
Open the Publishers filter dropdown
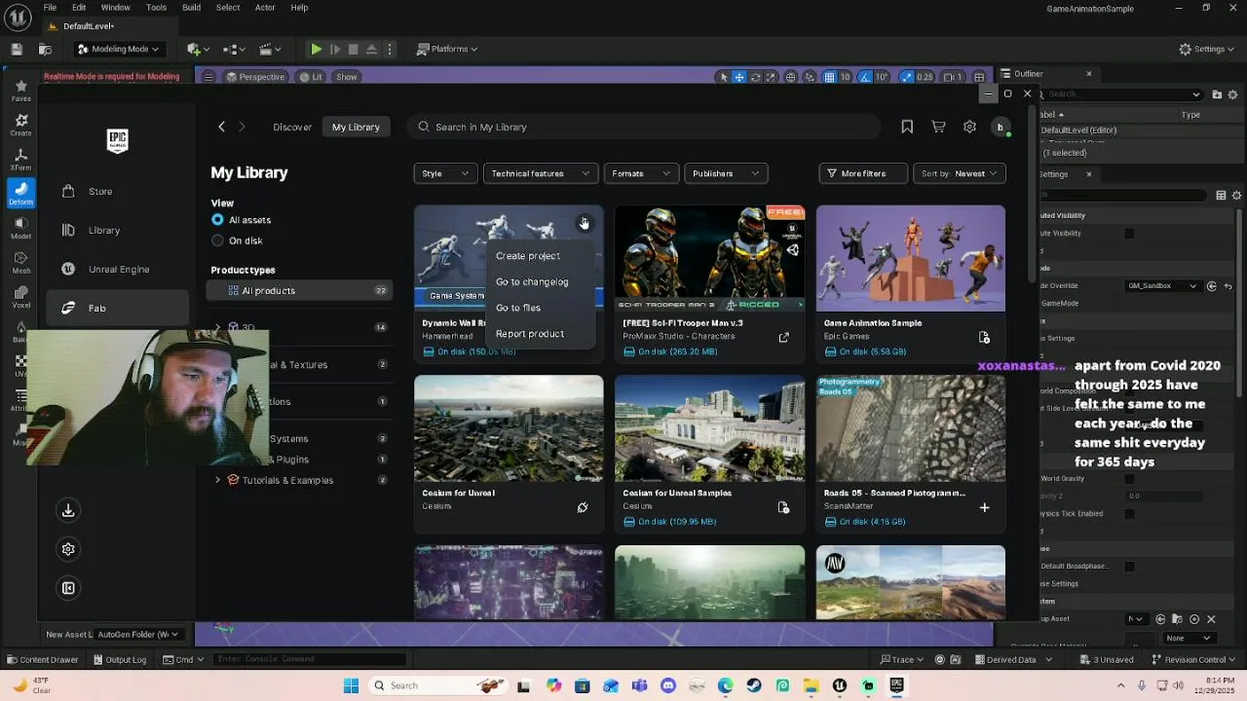coord(726,173)
